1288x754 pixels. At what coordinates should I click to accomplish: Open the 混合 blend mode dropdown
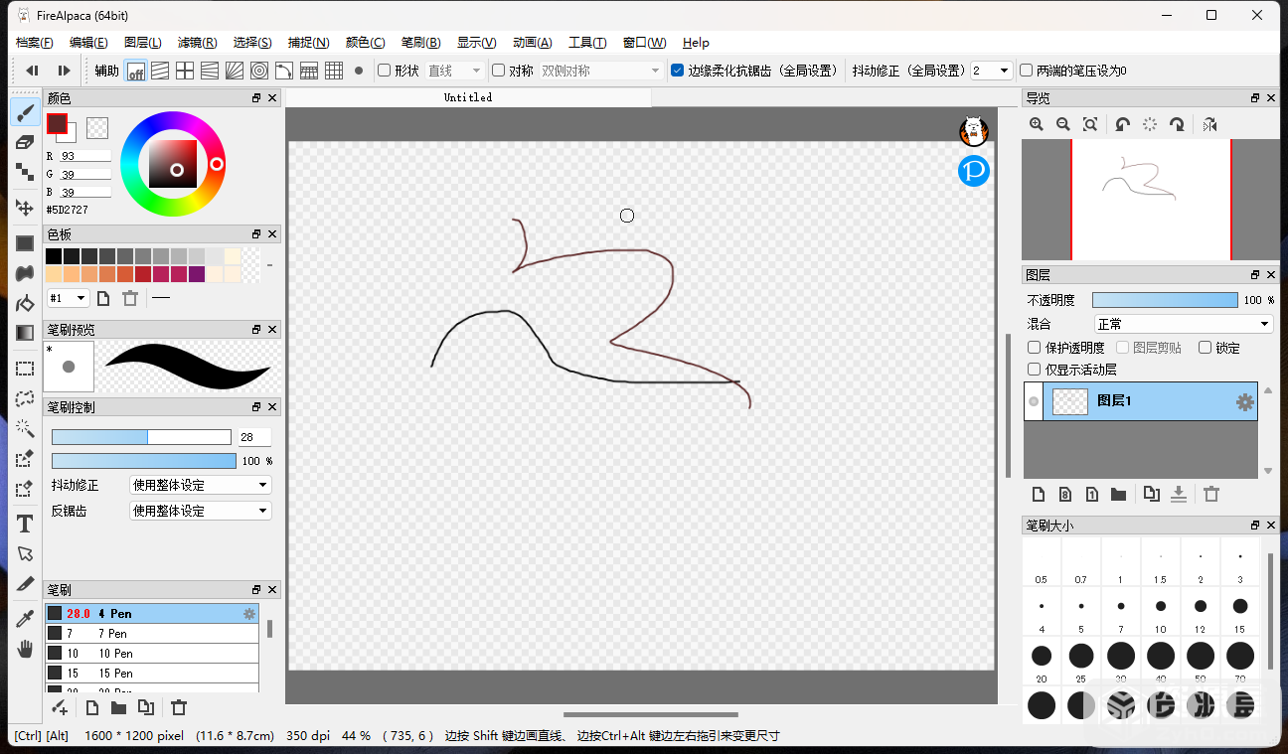(x=1184, y=324)
